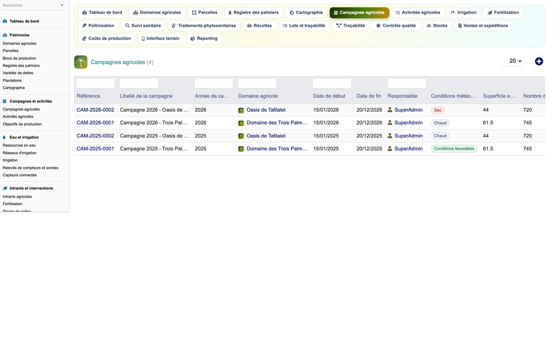Open Objectifs de production in sidebar
This screenshot has width=555, height=343.
pyautogui.click(x=22, y=124)
